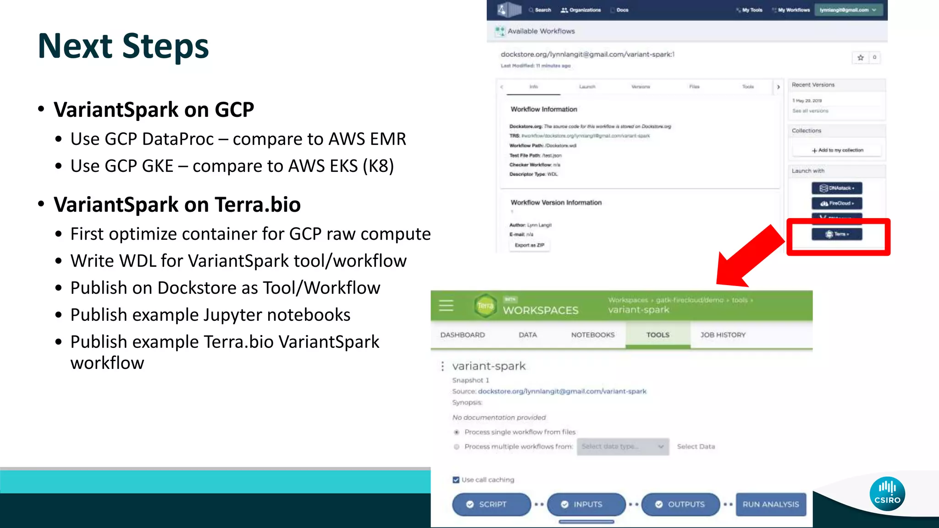The height and width of the screenshot is (528, 939).
Task: Switch to the JOB HISTORY tab
Action: coord(723,335)
